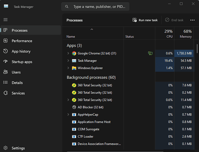This screenshot has height=152, width=199.
Task: Click the efficiency mode leaf icon
Action: (150, 53)
